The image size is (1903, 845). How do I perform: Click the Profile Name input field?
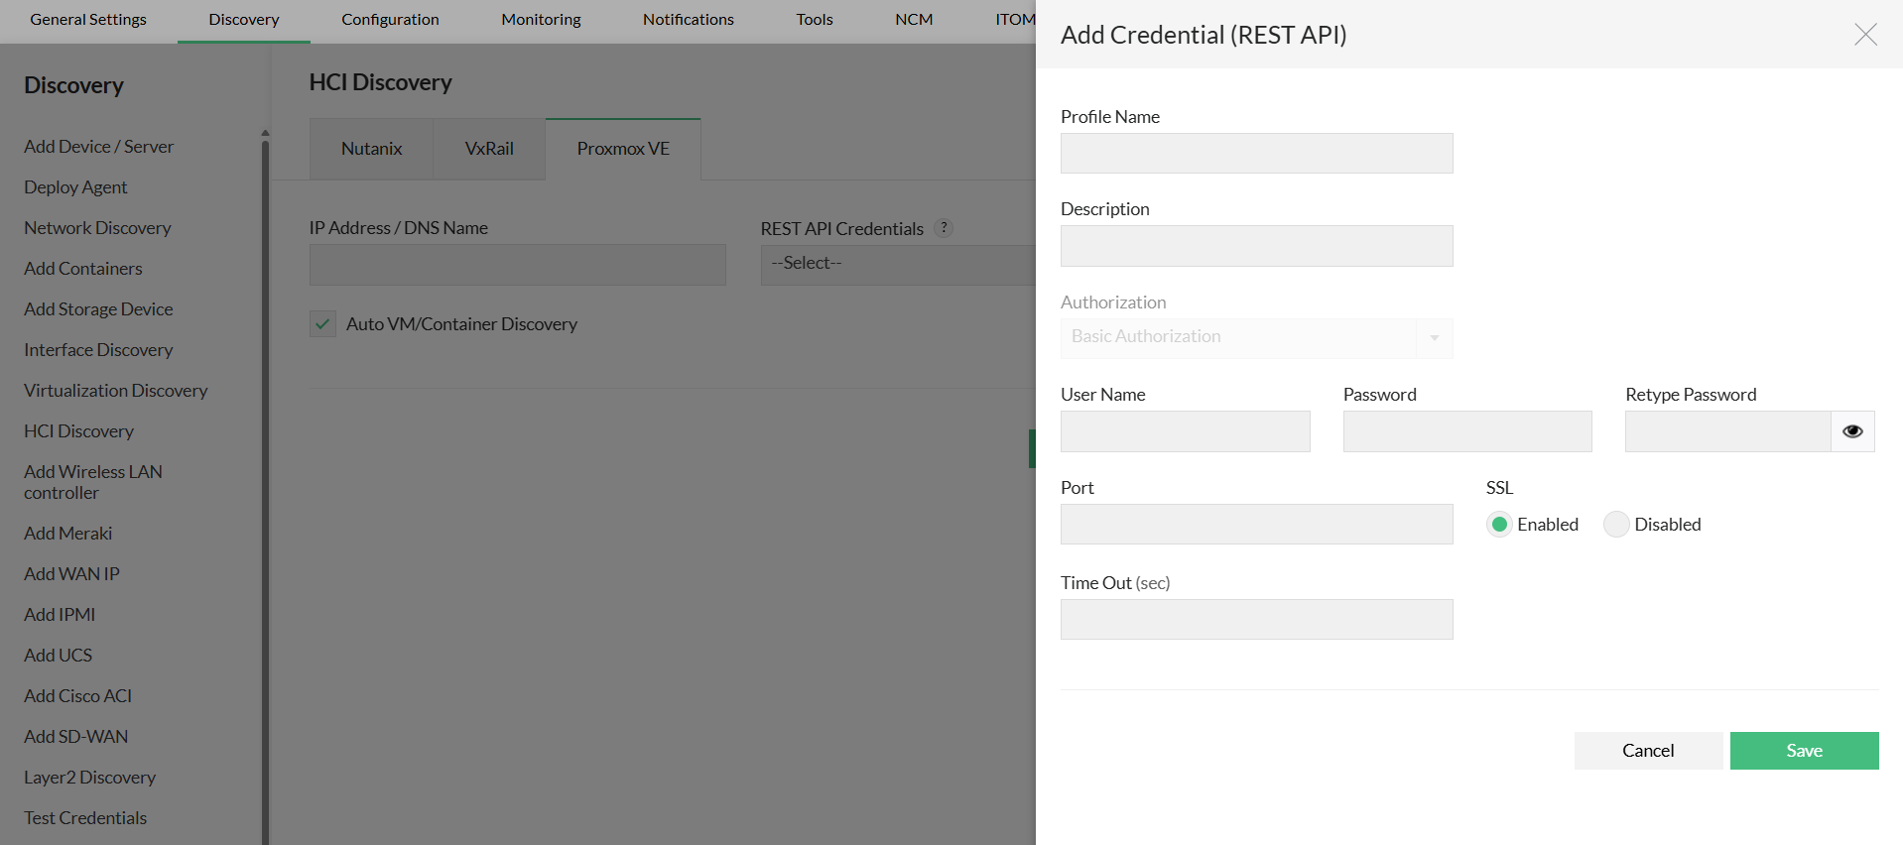pos(1256,154)
